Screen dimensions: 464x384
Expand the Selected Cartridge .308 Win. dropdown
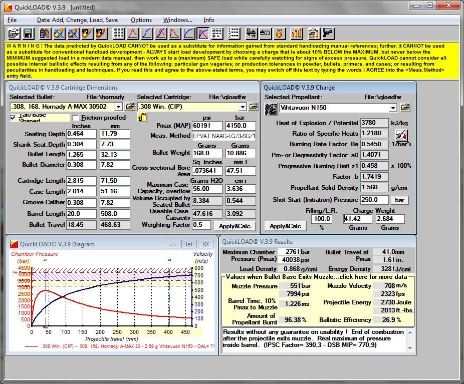[x=243, y=107]
